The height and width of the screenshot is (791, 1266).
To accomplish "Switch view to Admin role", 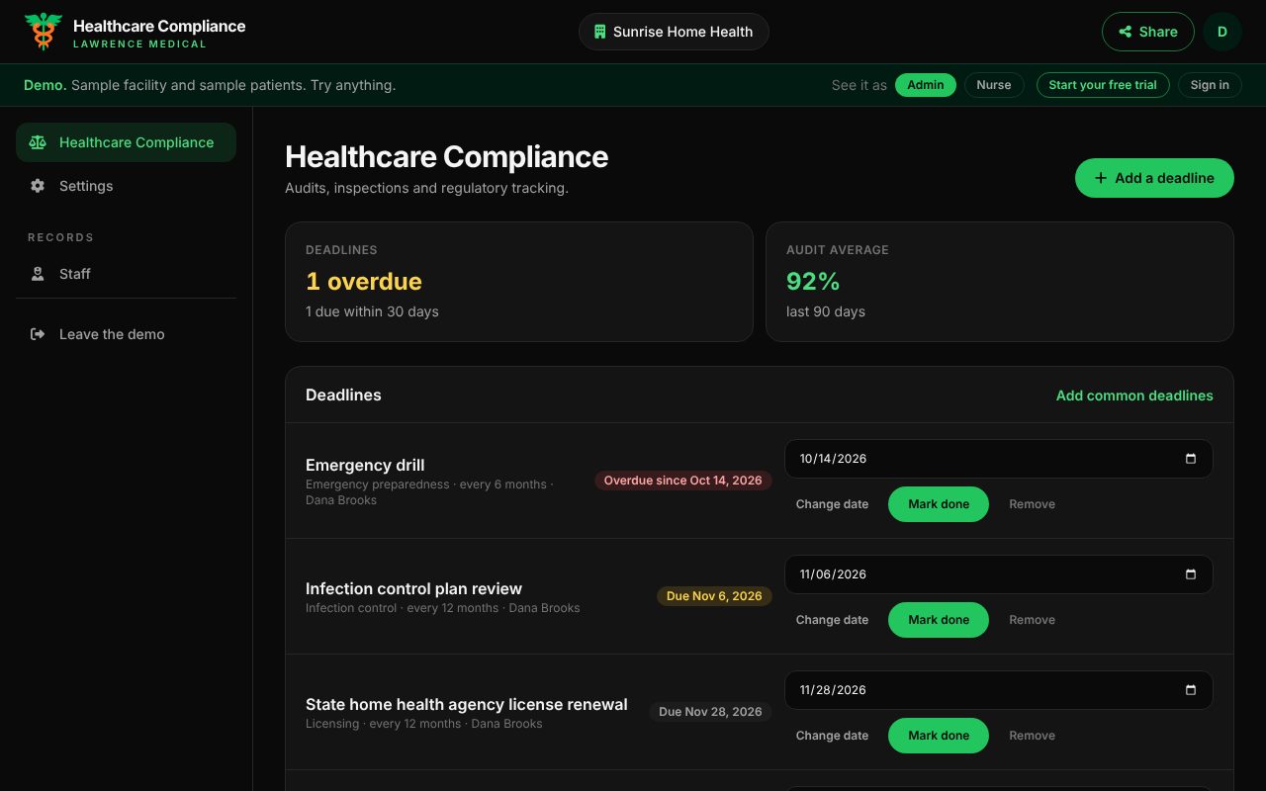I will (x=926, y=85).
